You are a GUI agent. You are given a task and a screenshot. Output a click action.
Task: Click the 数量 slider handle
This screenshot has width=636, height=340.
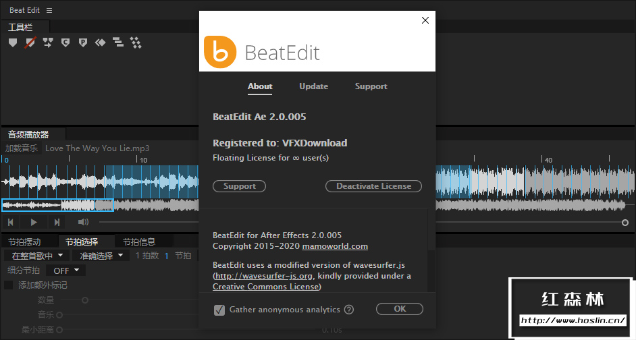85,300
